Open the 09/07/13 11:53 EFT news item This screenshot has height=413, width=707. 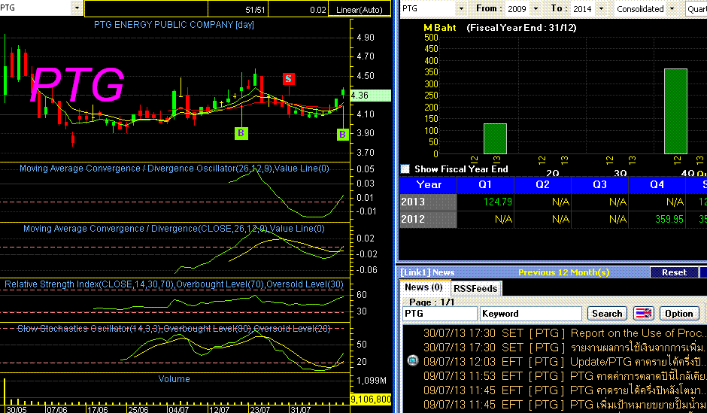tap(563, 376)
